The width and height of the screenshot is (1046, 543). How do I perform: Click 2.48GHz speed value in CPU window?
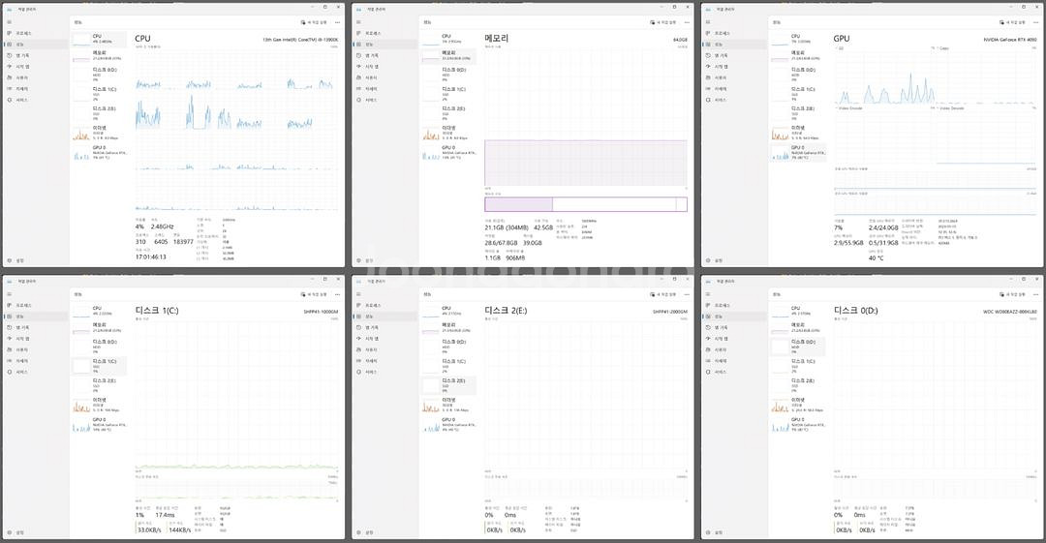(162, 226)
